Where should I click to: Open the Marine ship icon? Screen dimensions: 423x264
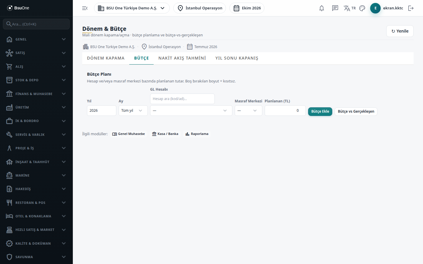point(9,175)
